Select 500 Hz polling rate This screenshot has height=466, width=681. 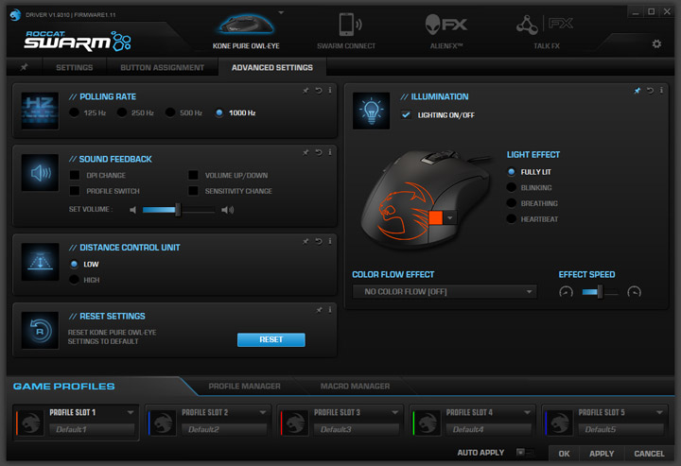170,112
